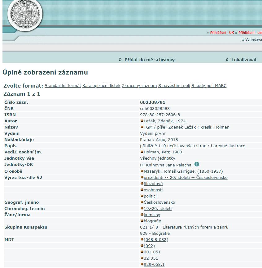Switch to S kódy polí MARC format
Viewport: 262px width, 268px height.
(x=209, y=86)
